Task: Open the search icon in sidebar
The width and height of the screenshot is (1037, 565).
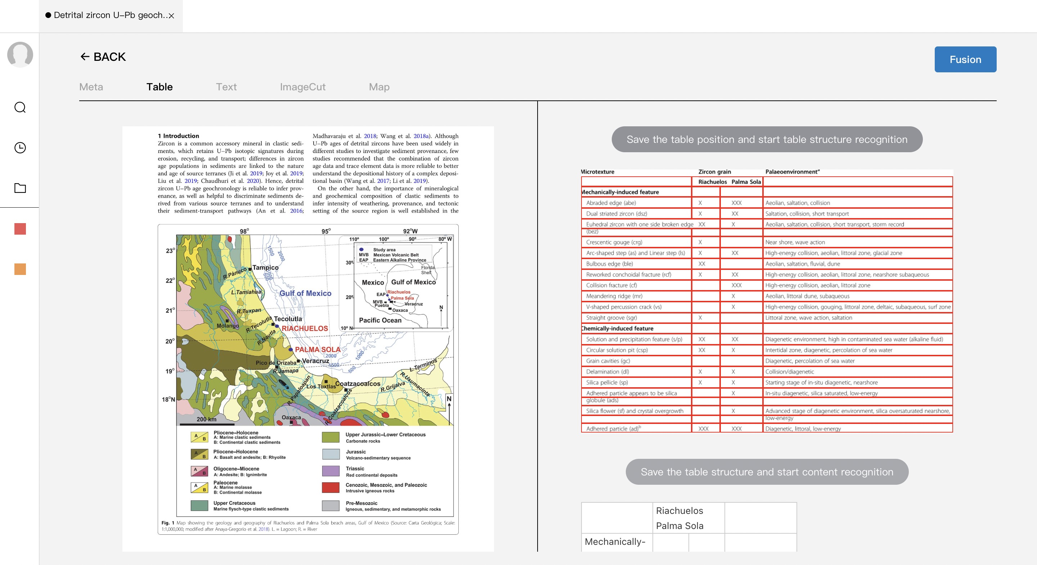Action: point(20,108)
